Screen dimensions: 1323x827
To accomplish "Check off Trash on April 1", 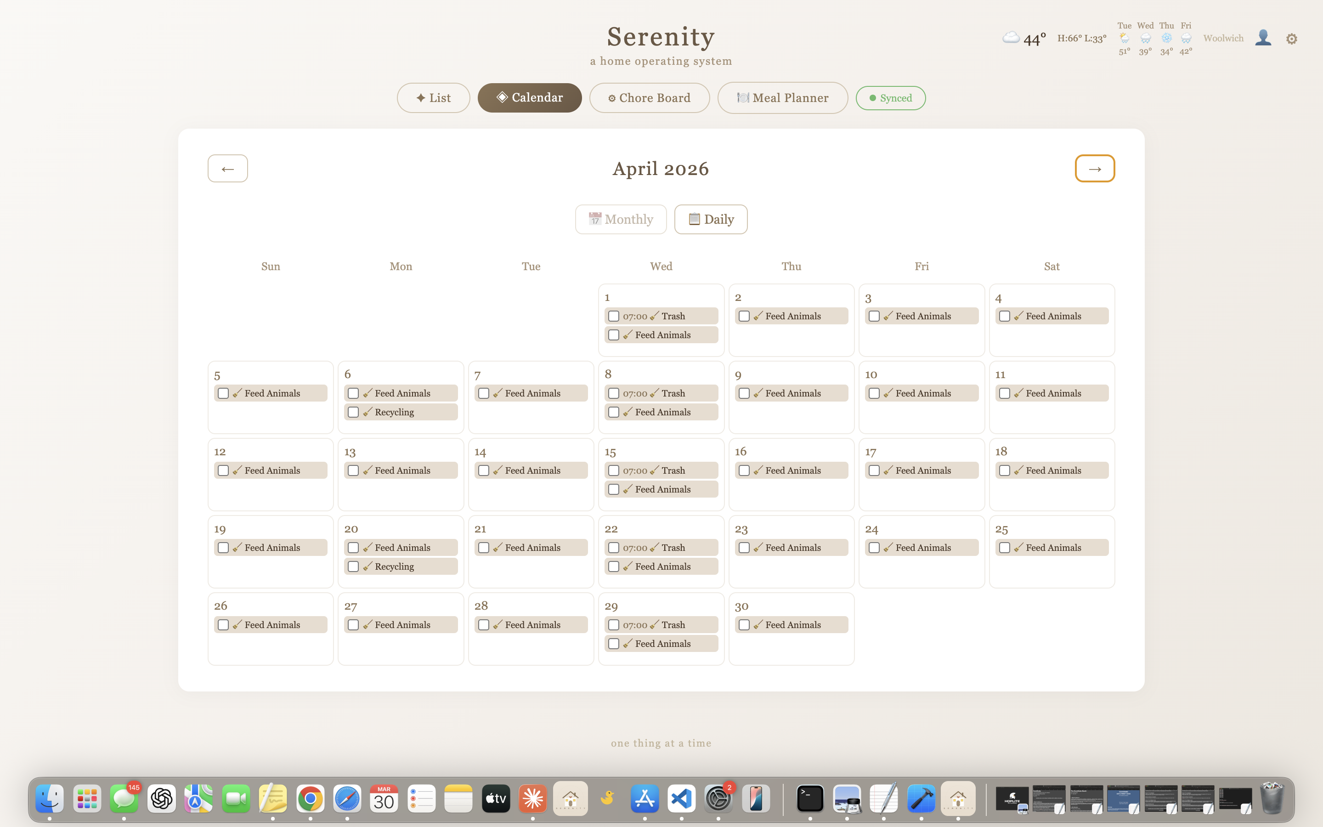I will tap(613, 316).
